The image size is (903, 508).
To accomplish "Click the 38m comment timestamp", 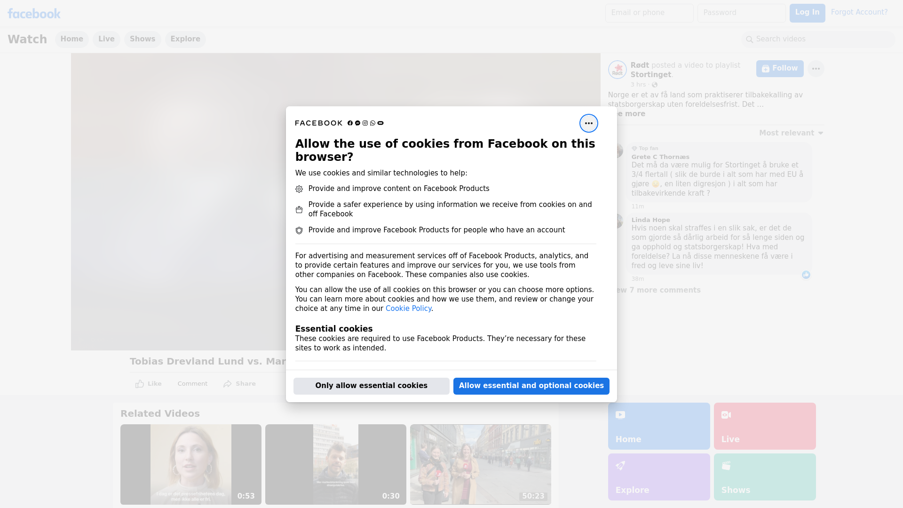I will point(638,279).
